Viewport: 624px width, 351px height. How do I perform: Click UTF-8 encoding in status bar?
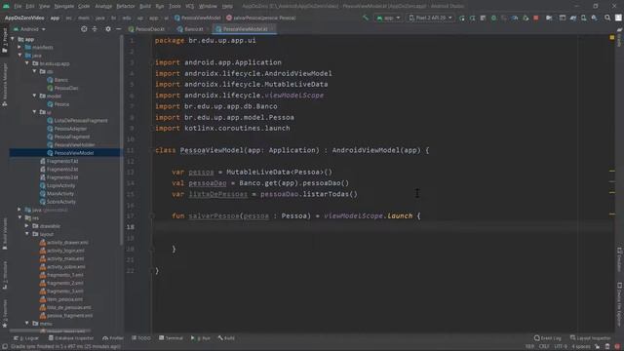(561, 347)
